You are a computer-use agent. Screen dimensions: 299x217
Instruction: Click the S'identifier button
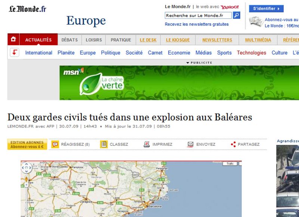click(266, 8)
